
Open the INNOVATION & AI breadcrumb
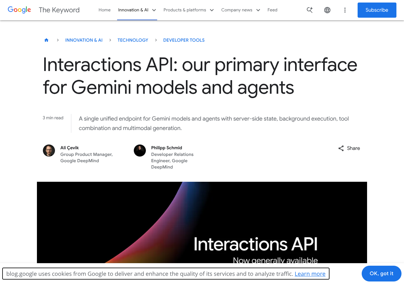click(84, 40)
